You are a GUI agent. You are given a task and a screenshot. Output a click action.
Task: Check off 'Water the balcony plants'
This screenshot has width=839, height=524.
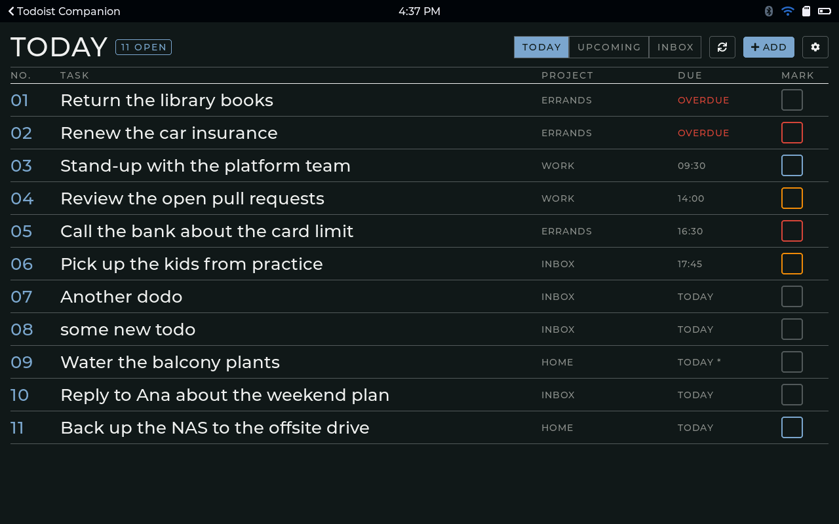click(x=792, y=362)
